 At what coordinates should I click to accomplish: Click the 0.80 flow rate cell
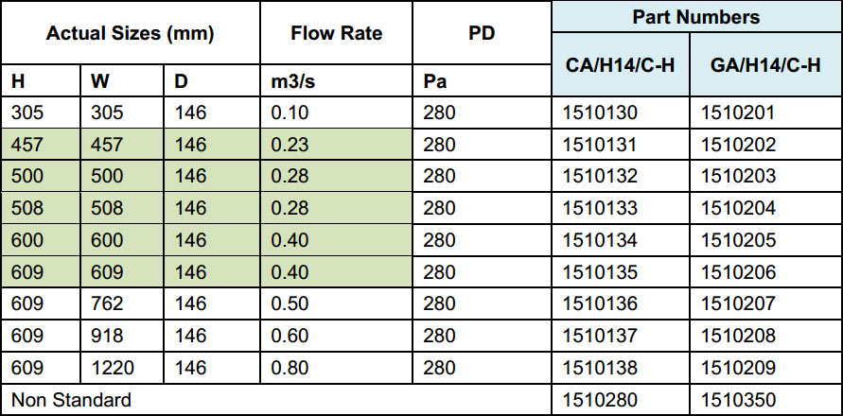point(337,368)
